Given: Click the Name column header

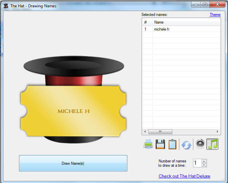Looking at the screenshot, I should (186, 22).
